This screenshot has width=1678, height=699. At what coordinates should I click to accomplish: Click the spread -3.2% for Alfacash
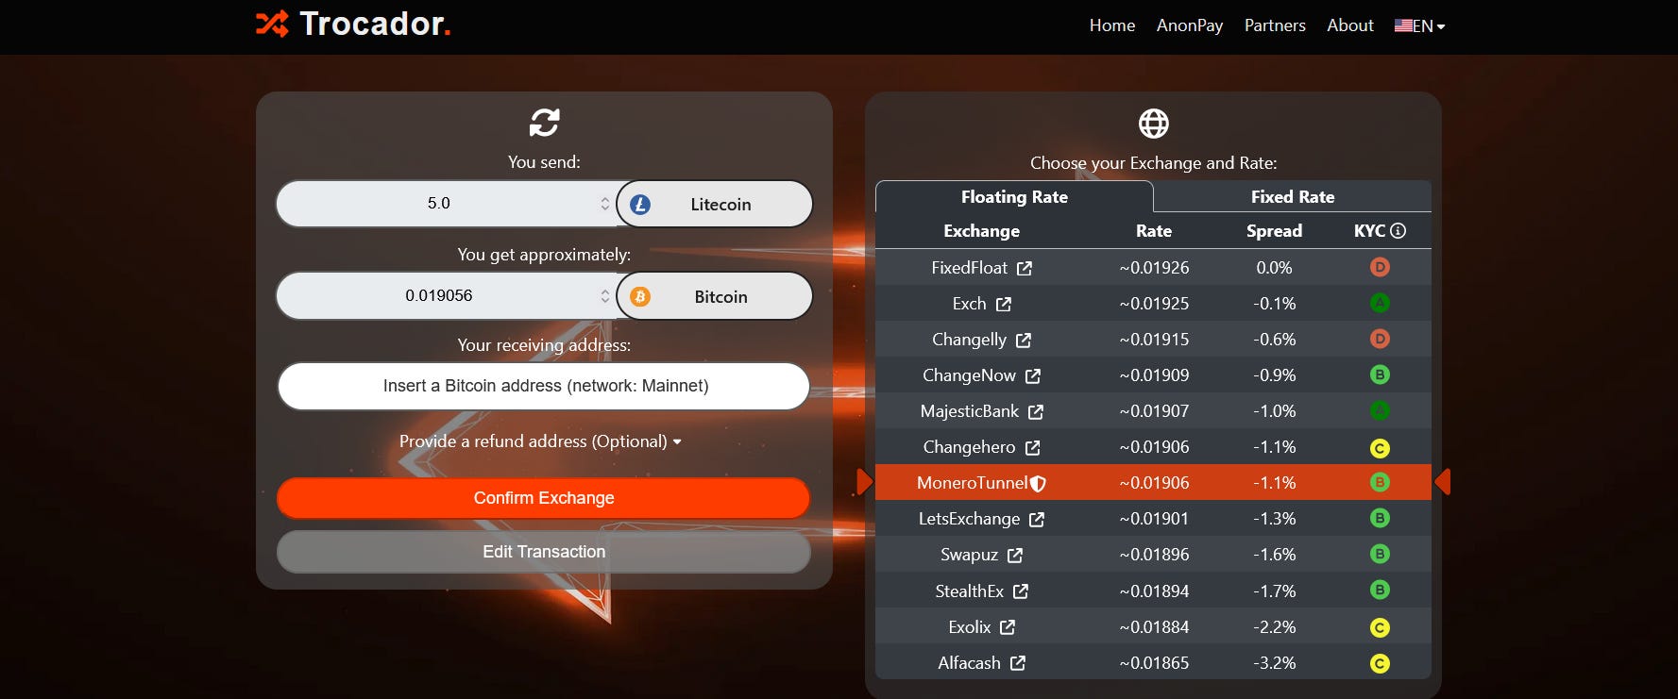pos(1274,663)
